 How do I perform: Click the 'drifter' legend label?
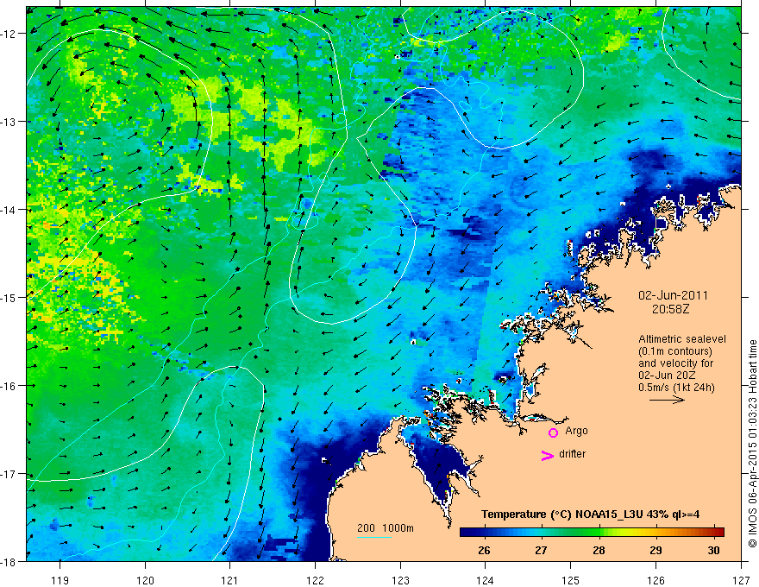coord(572,454)
